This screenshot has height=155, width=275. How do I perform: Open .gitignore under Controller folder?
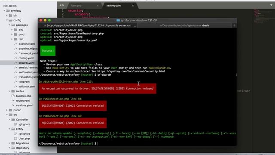[x=24, y=124]
